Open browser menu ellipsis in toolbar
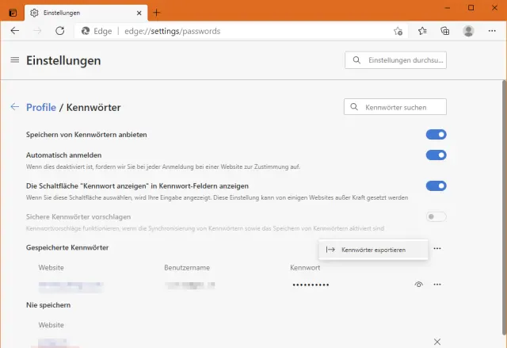The width and height of the screenshot is (507, 348). coord(492,31)
